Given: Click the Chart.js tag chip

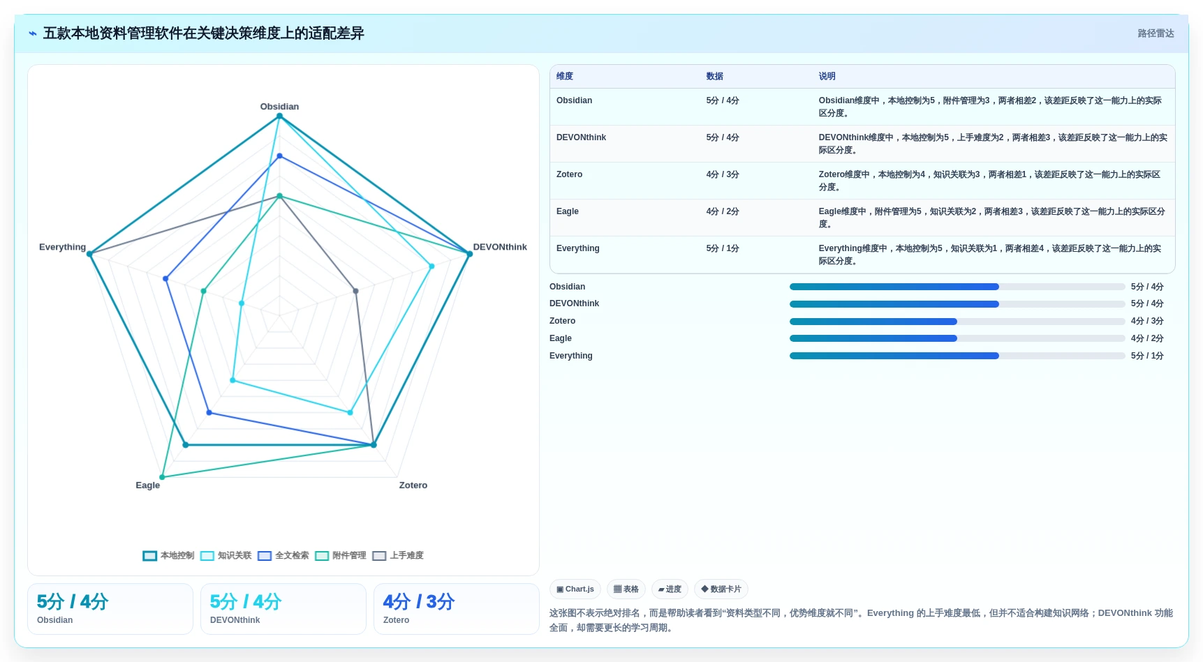Looking at the screenshot, I should pos(575,589).
